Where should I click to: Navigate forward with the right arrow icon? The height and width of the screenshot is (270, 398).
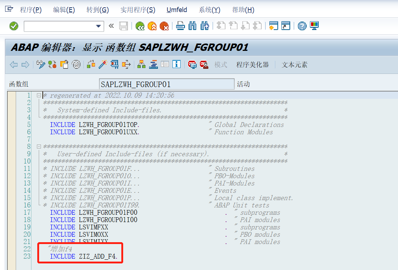[25, 64]
